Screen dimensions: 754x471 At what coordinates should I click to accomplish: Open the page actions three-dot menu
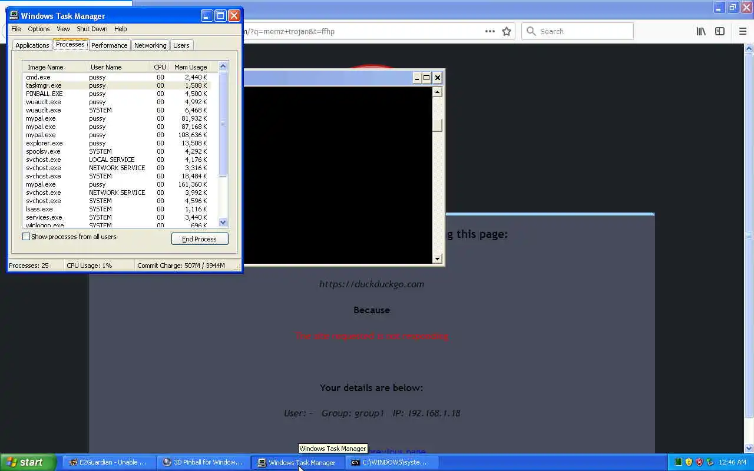tap(490, 31)
